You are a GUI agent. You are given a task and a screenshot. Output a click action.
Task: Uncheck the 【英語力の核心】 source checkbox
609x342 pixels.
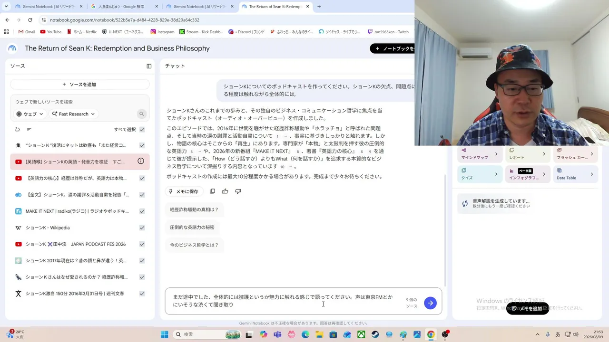(x=142, y=178)
